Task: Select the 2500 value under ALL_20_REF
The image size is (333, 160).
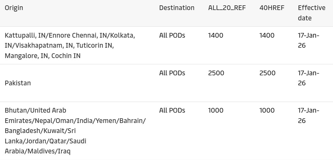Action: click(216, 73)
